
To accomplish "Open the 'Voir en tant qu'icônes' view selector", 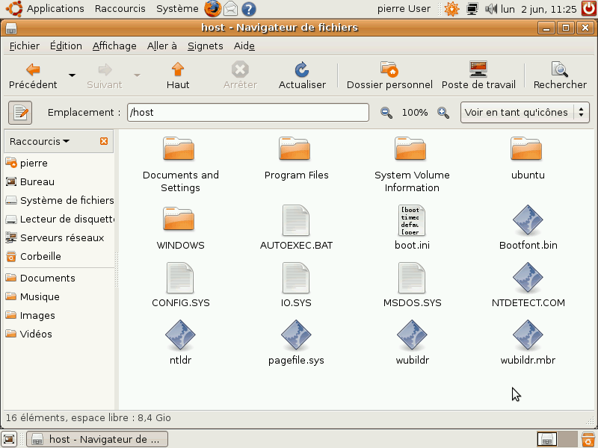I will point(525,113).
